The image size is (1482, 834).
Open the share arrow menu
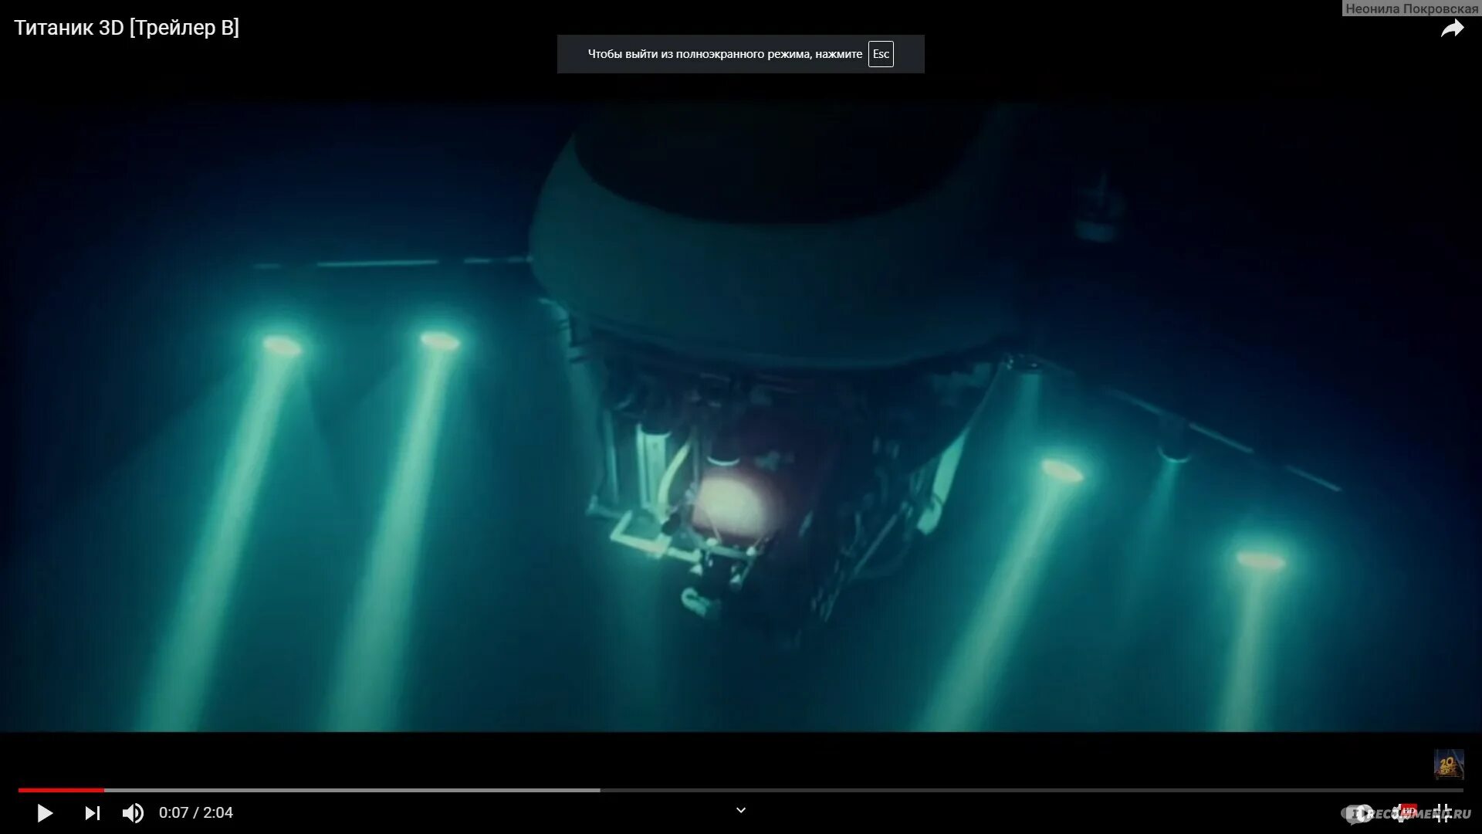pos(1452,29)
